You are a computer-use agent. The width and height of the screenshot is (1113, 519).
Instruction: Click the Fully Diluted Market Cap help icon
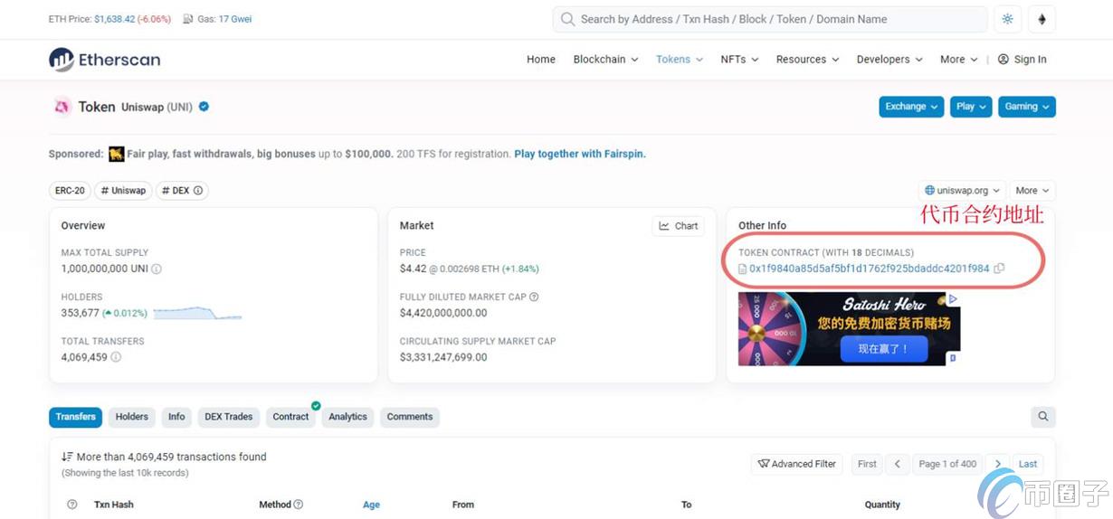pos(534,297)
